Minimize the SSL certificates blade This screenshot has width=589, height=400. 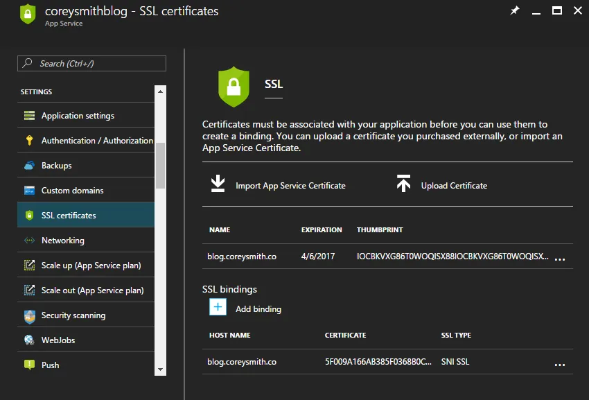pos(536,12)
